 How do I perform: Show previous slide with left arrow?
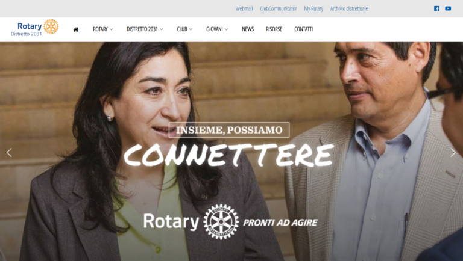9,153
